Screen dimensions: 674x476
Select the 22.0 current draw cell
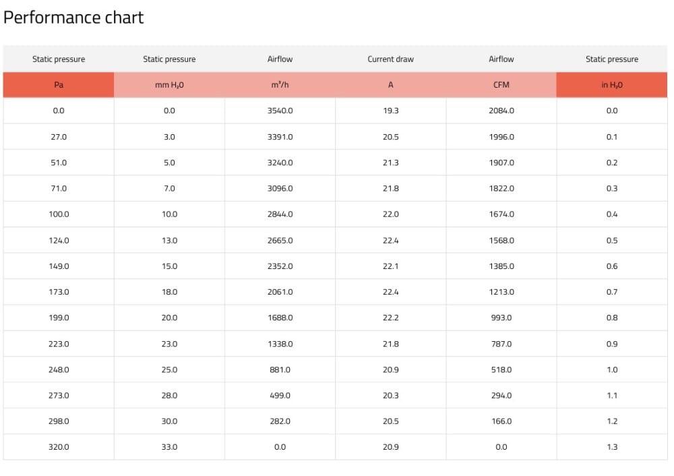pyautogui.click(x=390, y=214)
